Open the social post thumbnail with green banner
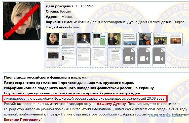The image size is (189, 123). pos(99,39)
